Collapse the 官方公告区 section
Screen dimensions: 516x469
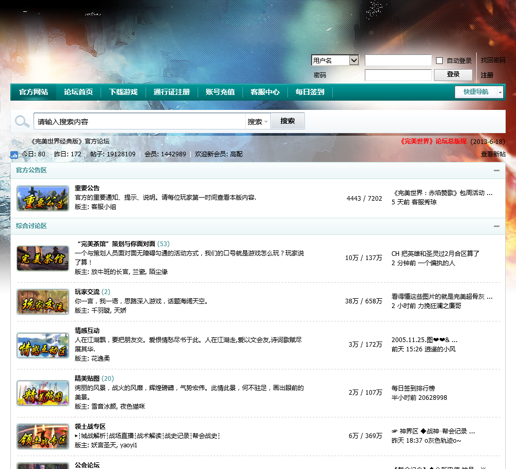pos(496,170)
